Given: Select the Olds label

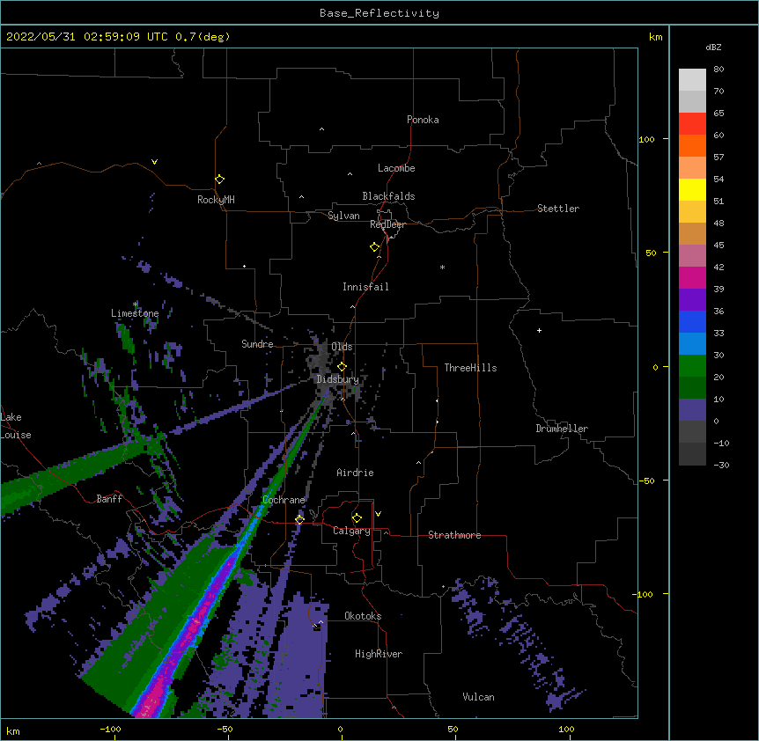Looking at the screenshot, I should pos(342,347).
